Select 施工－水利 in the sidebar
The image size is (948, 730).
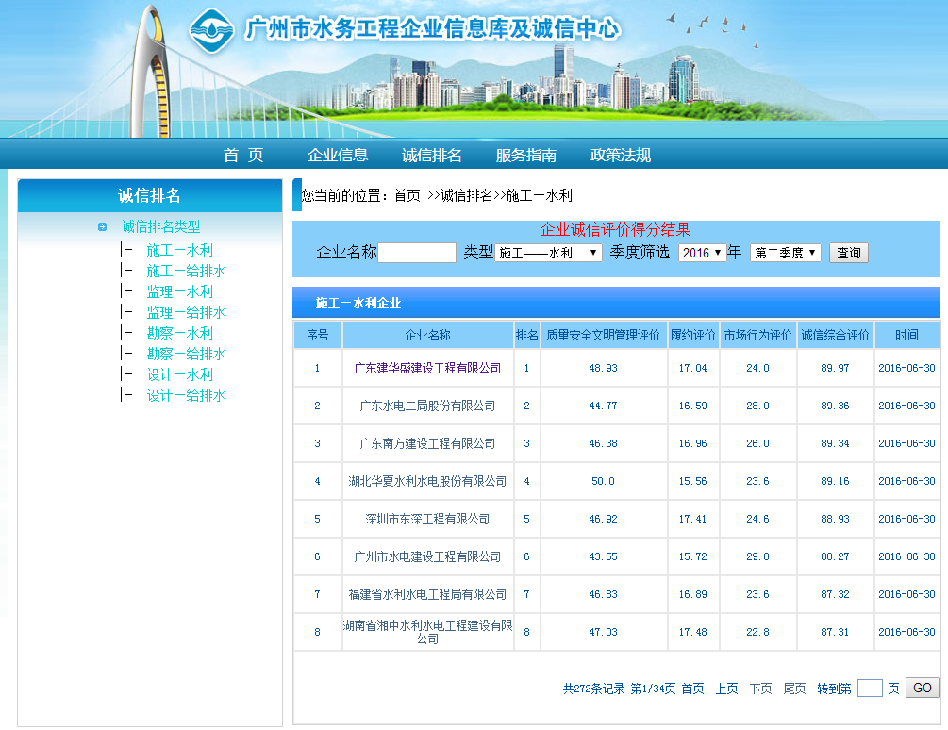[x=179, y=250]
